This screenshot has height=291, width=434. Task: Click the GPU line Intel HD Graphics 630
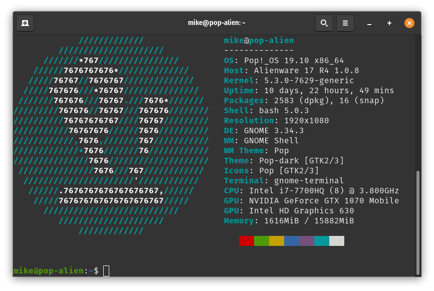(289, 211)
